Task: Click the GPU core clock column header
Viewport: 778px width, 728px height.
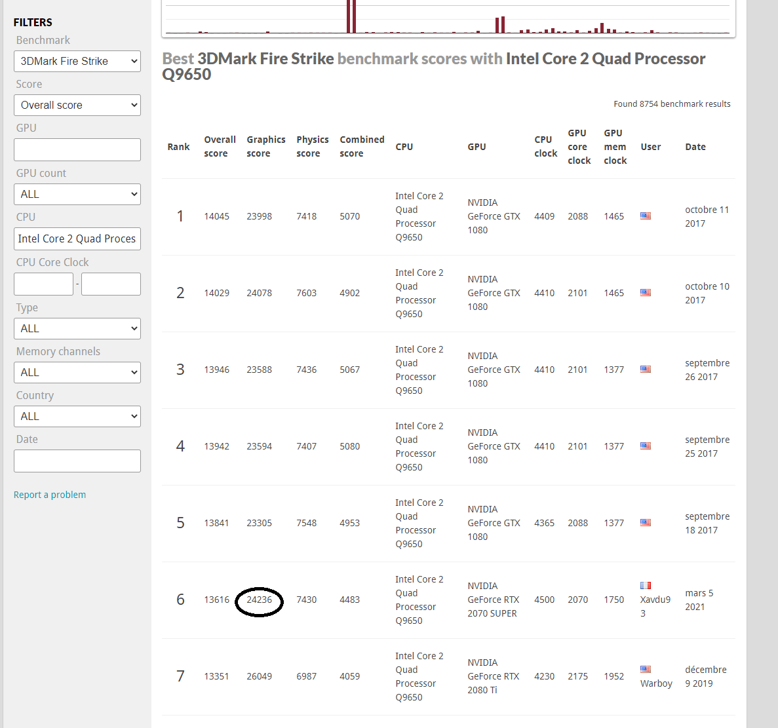Action: [x=579, y=147]
